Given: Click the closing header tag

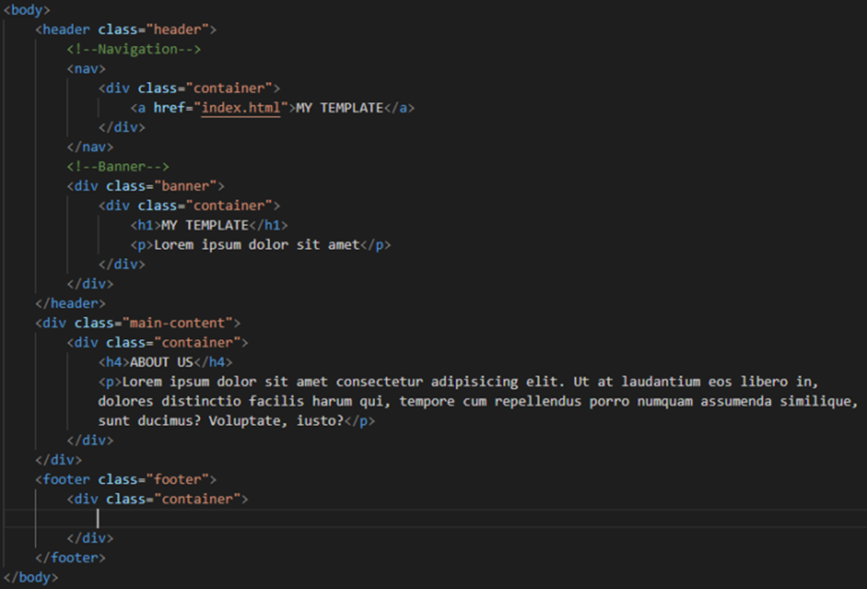Looking at the screenshot, I should [70, 304].
